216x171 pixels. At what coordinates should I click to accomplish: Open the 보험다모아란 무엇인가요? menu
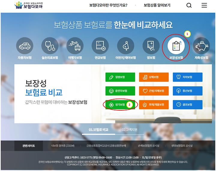coord(108,5)
